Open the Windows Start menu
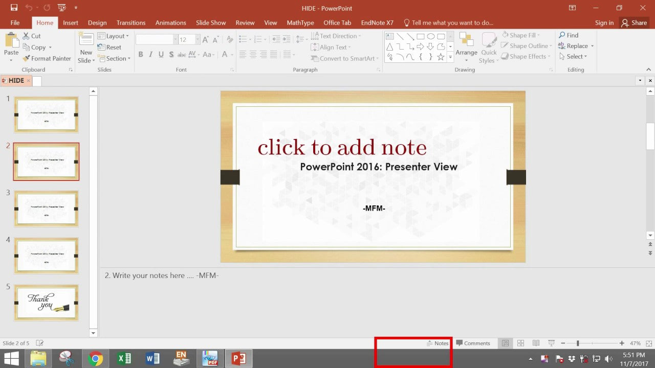The width and height of the screenshot is (655, 368). click(x=11, y=358)
